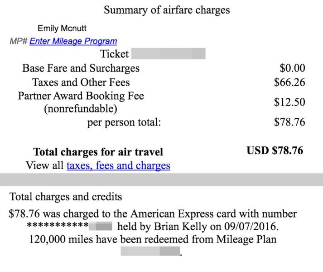The height and width of the screenshot is (272, 323).
Task: Select the passenger name Emily Mcnutt
Action: [62, 28]
